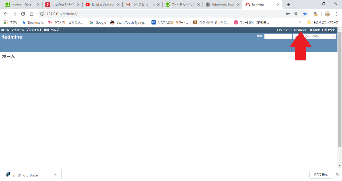Click the browser reload icon

[x=23, y=14]
